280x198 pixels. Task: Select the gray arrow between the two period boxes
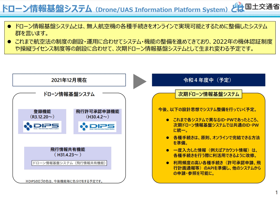pos(140,81)
